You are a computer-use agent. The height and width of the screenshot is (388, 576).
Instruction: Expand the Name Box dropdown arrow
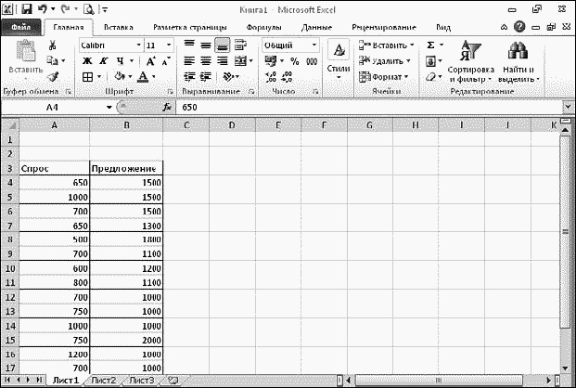point(109,108)
